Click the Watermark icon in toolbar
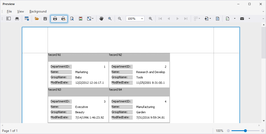The height and width of the screenshot is (134, 266). [218, 19]
